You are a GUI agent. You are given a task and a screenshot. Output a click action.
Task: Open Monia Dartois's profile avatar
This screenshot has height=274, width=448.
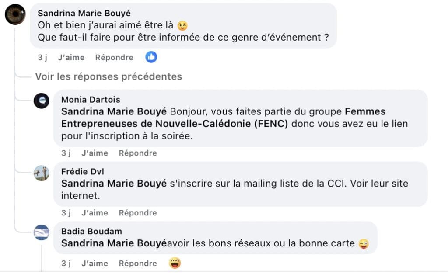tap(42, 101)
